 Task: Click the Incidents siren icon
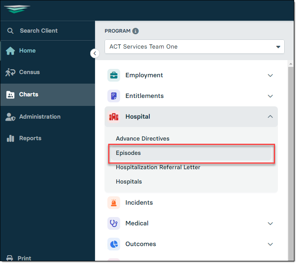pyautogui.click(x=114, y=203)
